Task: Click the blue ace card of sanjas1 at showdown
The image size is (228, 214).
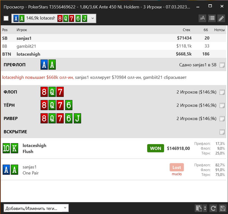Action: click(6, 169)
